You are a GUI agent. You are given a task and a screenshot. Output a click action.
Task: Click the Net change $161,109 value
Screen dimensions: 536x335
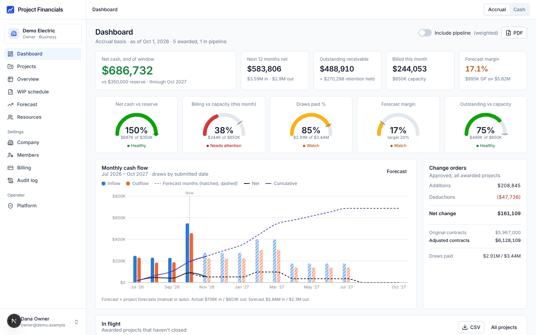click(509, 214)
